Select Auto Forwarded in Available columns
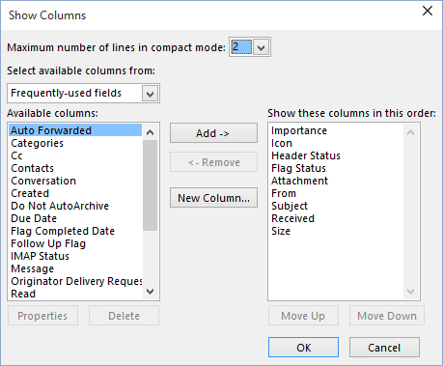This screenshot has width=443, height=366. point(75,130)
